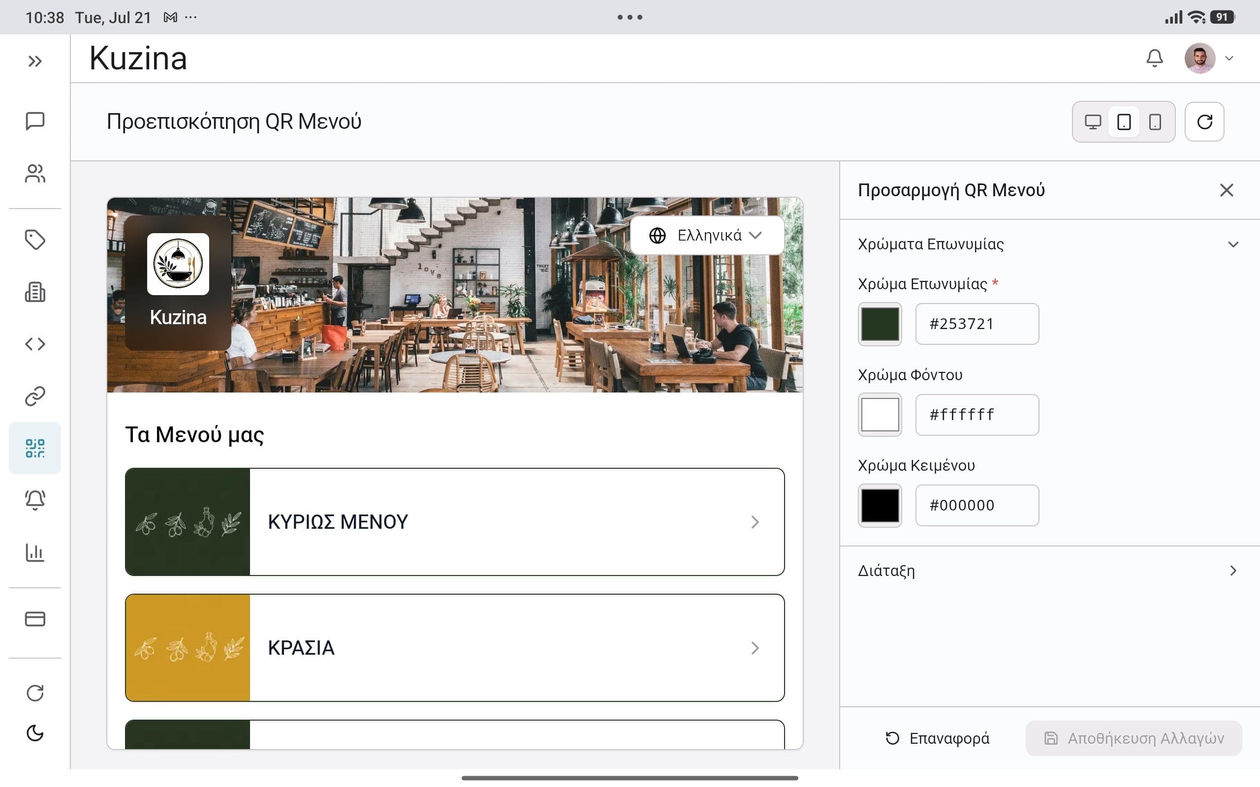Expand the account menu chevron beside avatar

(1229, 59)
